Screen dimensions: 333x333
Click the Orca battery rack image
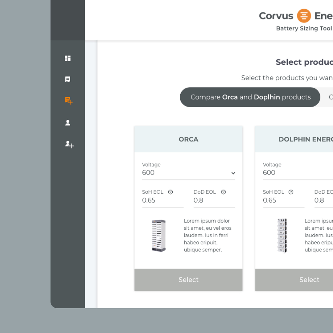tap(158, 236)
